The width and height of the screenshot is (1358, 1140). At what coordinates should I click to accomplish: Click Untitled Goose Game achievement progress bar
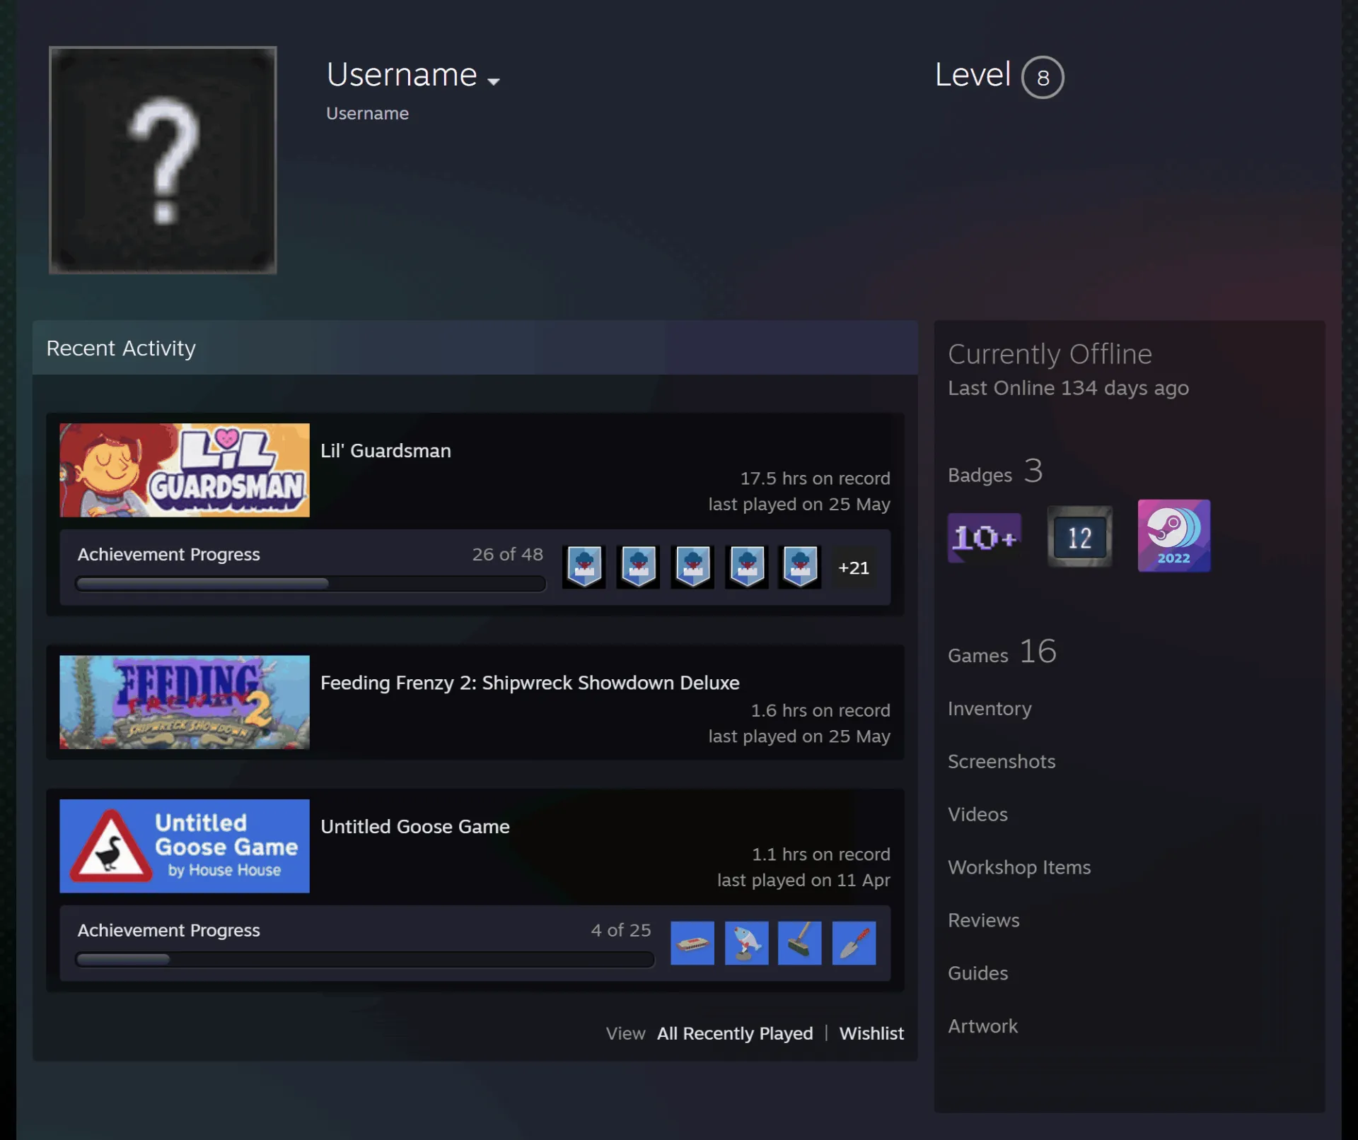tap(365, 960)
